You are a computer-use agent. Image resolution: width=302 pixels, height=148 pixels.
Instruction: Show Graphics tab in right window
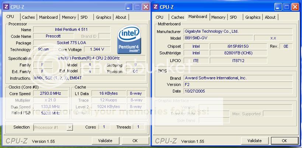(x=253, y=17)
